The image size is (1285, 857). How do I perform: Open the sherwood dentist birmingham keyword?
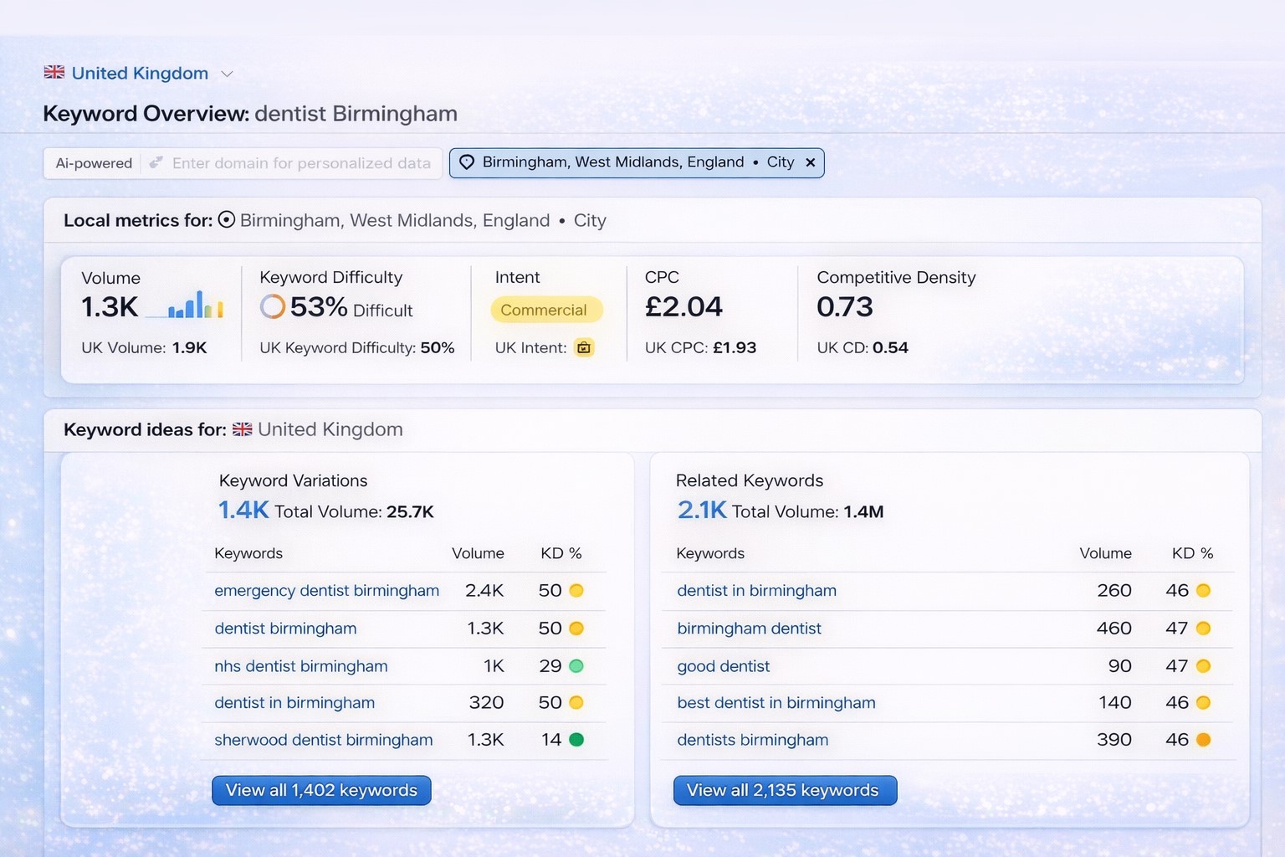pos(324,740)
